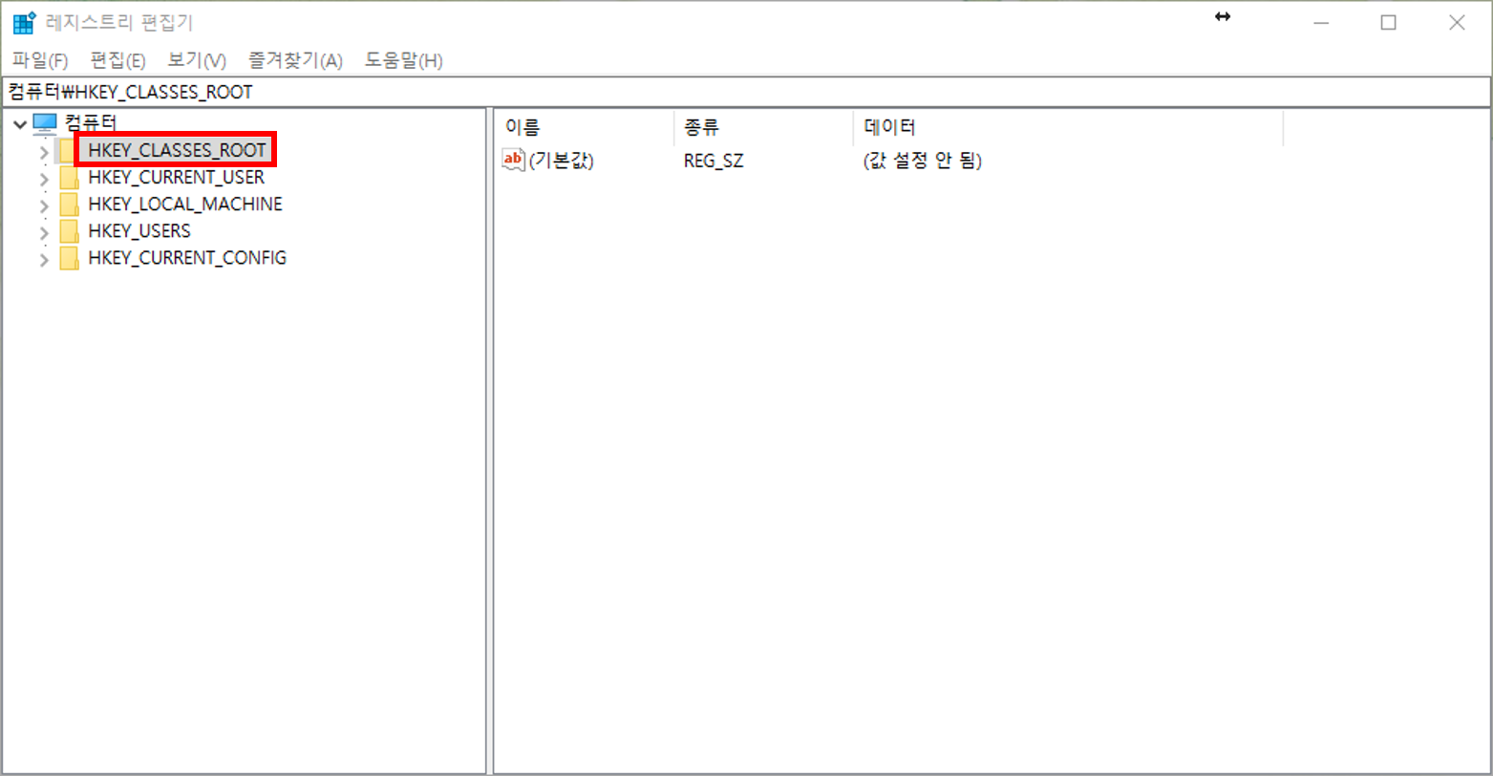Click the (값 설정 안 됨) data cell
Viewport: 1493px width, 776px height.
(x=922, y=161)
